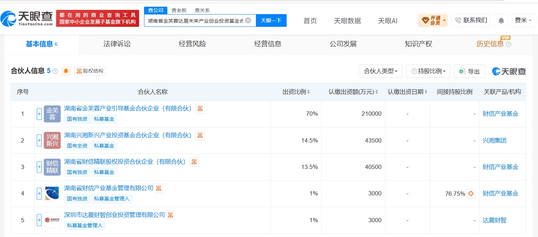This screenshot has width=538, height=237.
Task: Open 达晨财智 related organization link
Action: pyautogui.click(x=495, y=220)
